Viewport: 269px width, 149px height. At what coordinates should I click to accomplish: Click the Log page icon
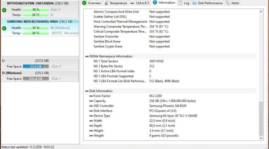[180, 3]
